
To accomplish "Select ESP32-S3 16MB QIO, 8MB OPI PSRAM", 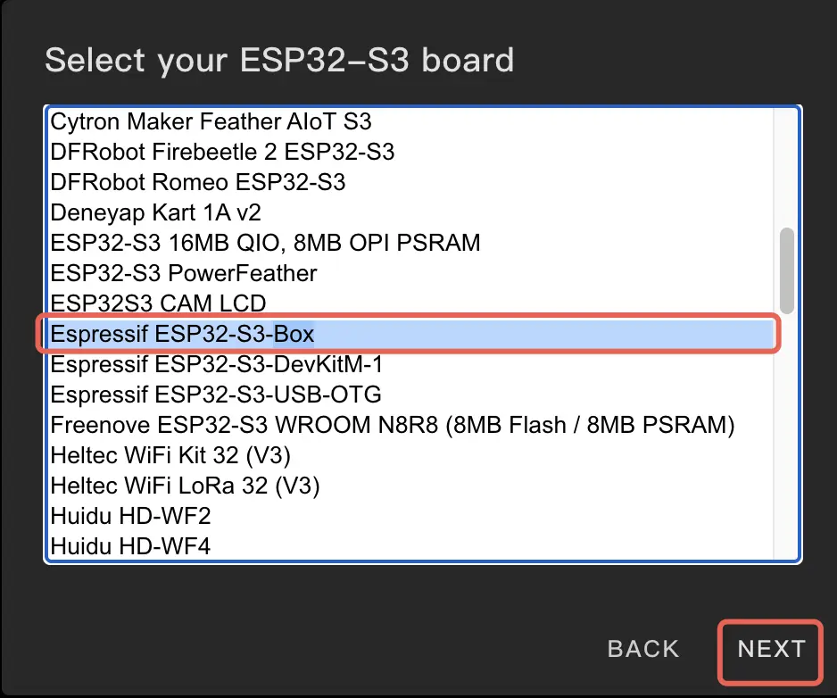I will (265, 242).
